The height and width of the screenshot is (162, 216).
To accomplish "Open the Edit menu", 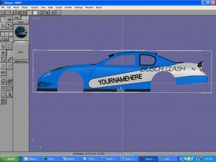I will 9,7.
